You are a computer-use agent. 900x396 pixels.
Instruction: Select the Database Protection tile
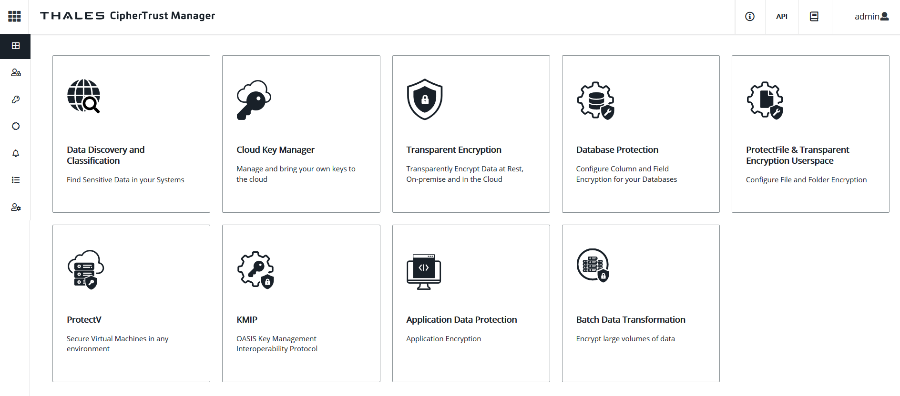(x=641, y=134)
